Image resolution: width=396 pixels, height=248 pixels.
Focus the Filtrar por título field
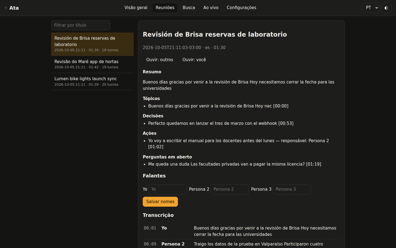point(81,25)
